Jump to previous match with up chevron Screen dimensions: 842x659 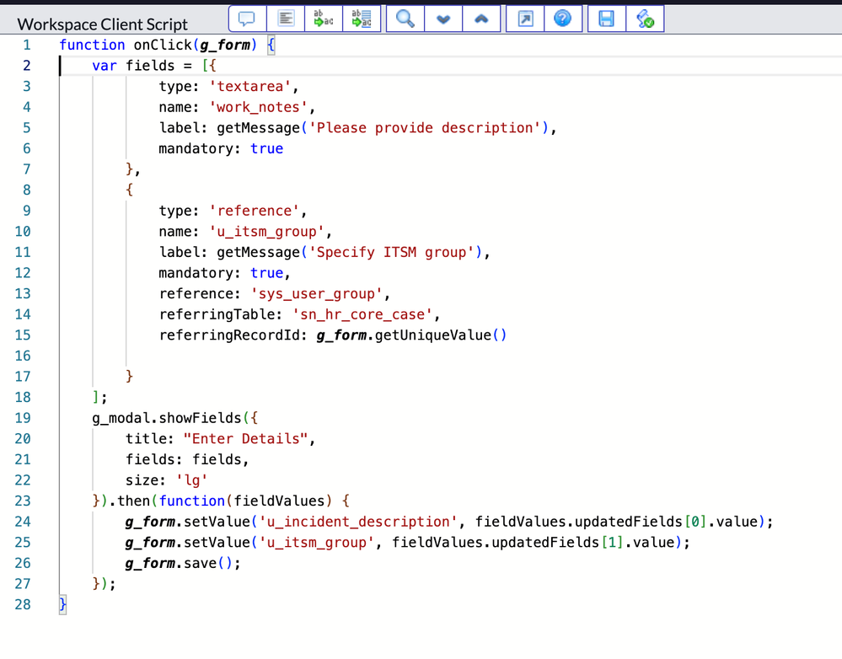point(481,19)
